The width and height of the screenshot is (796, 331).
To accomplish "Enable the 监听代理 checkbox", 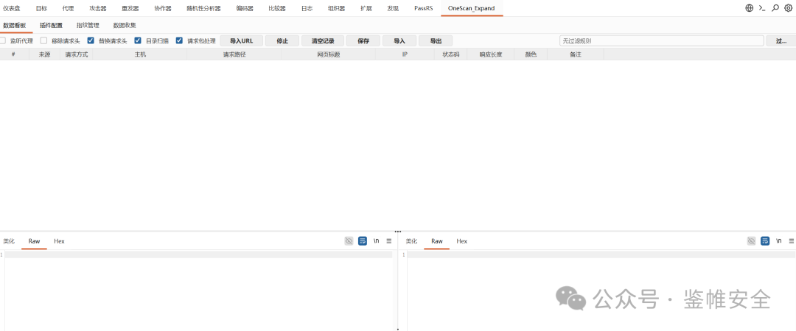I will (2, 40).
